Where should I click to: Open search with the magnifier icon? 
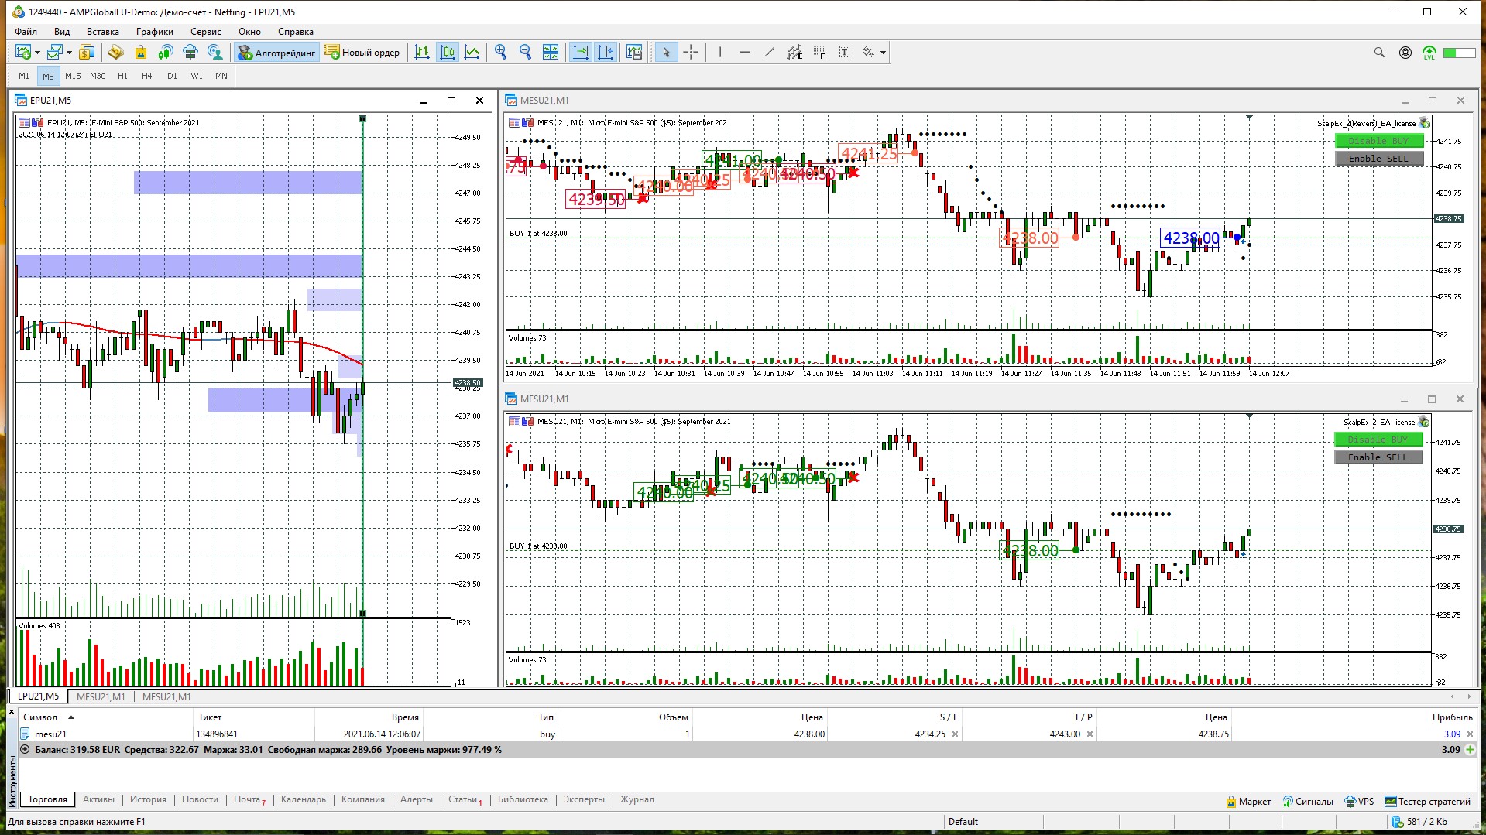1379,53
